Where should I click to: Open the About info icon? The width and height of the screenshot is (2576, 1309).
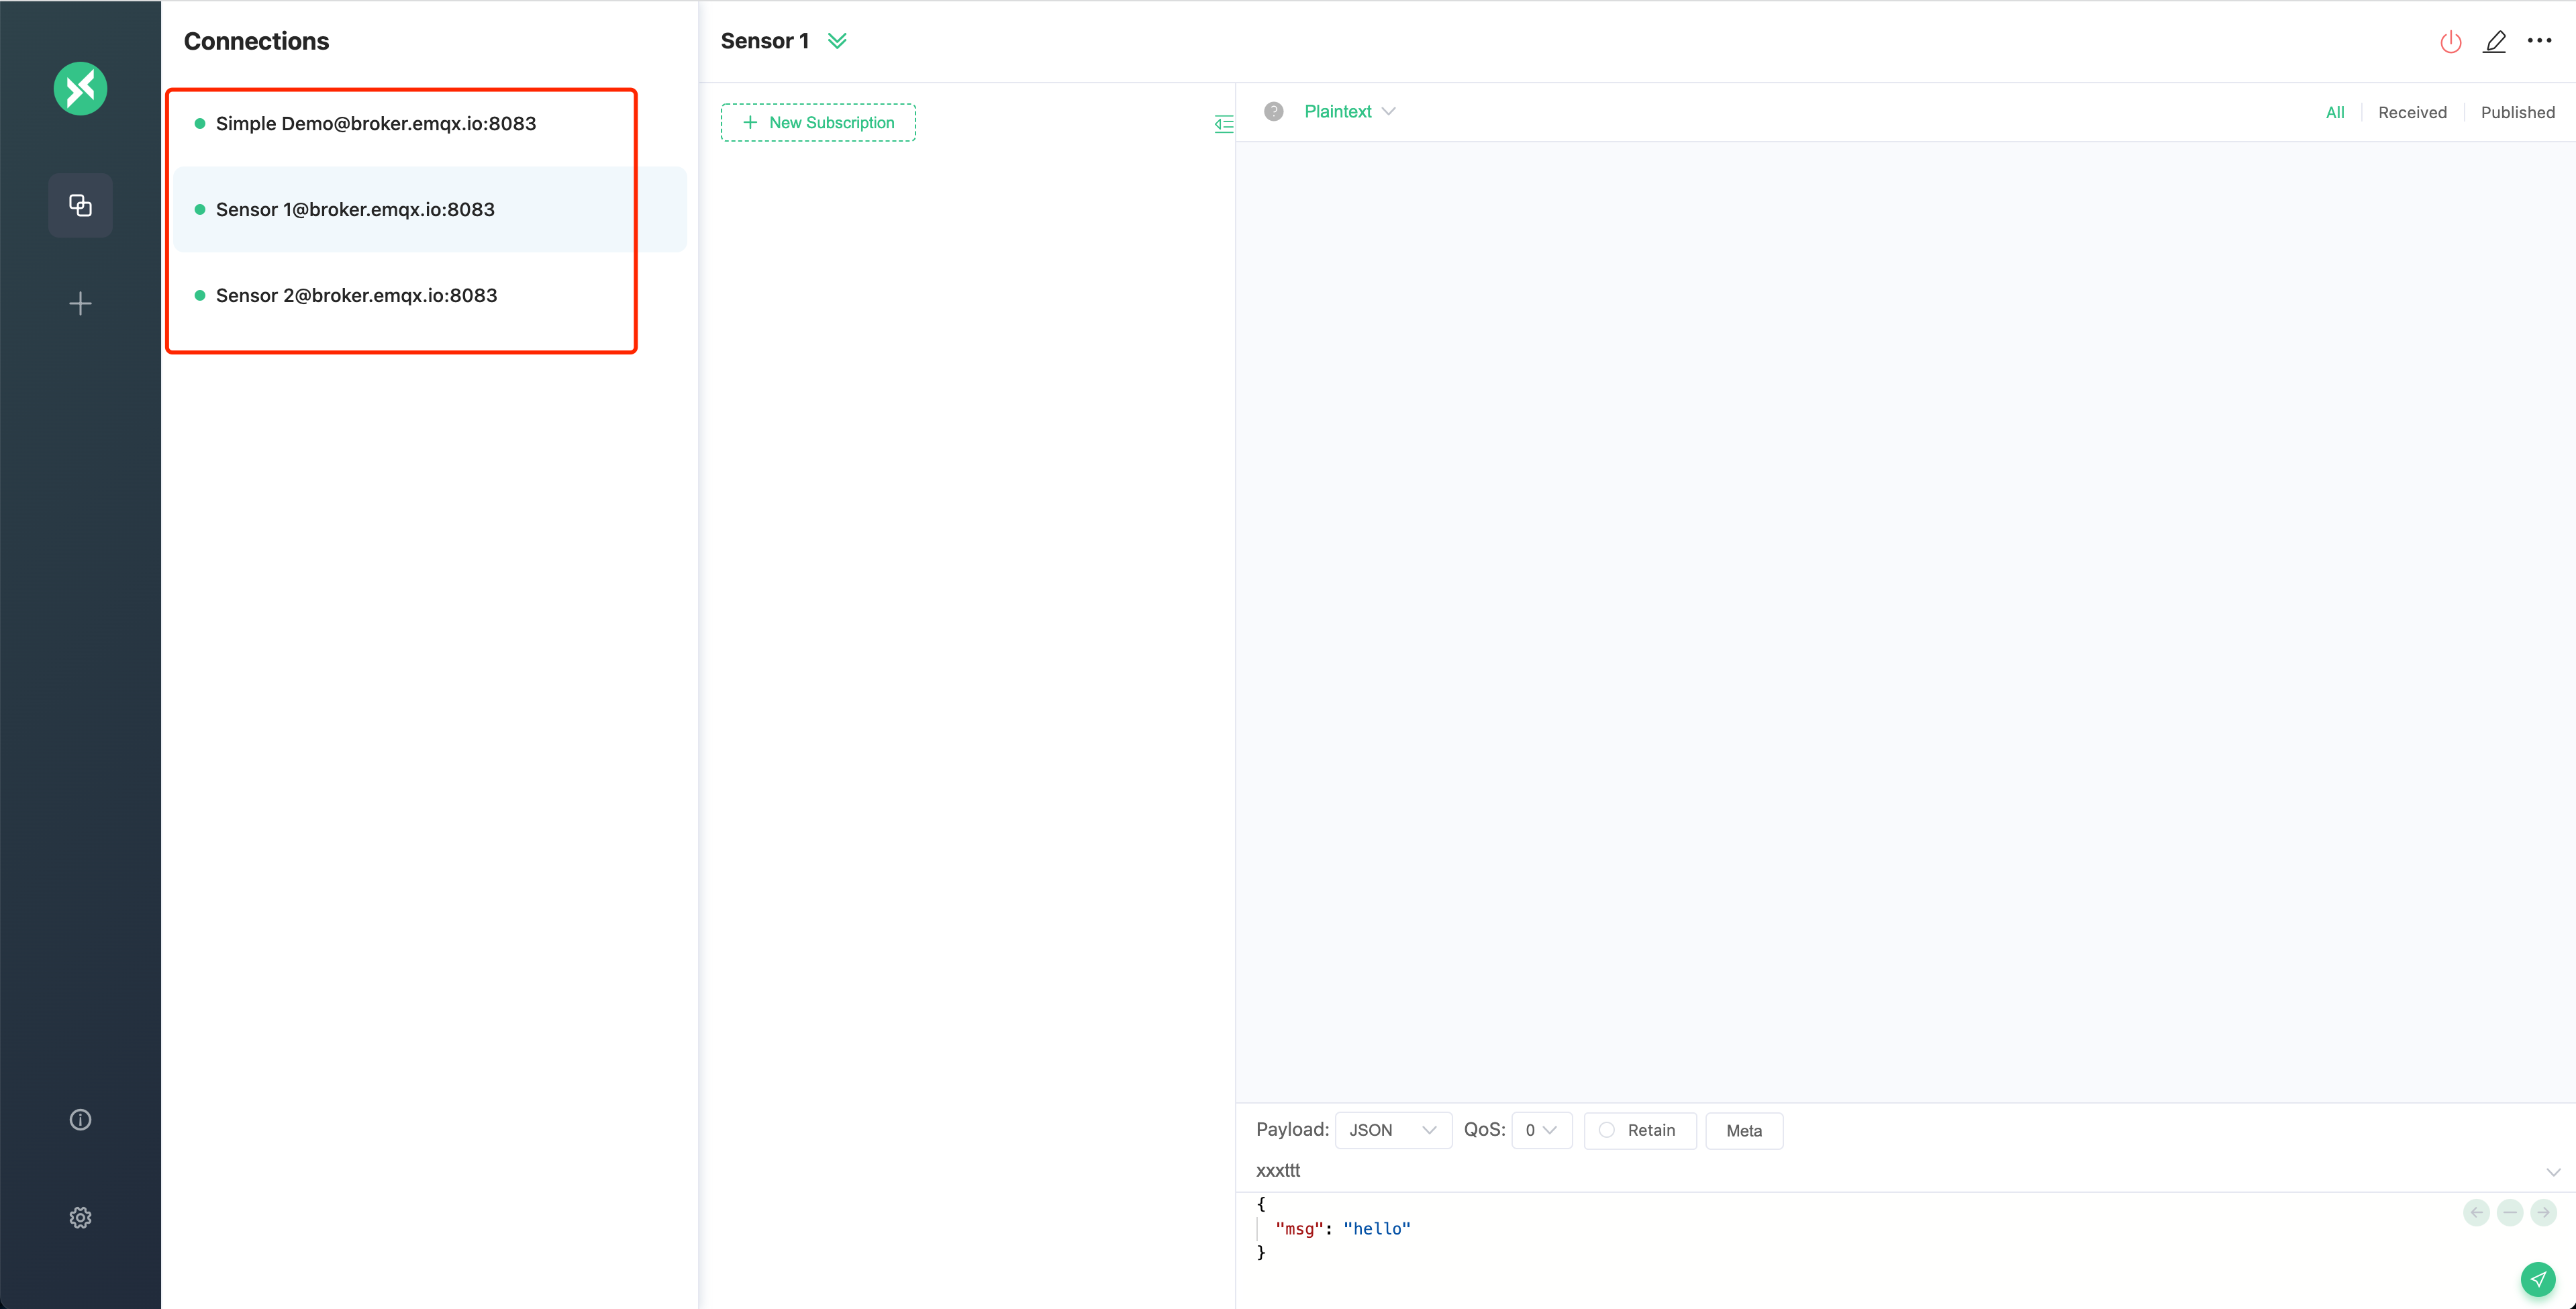(x=80, y=1119)
